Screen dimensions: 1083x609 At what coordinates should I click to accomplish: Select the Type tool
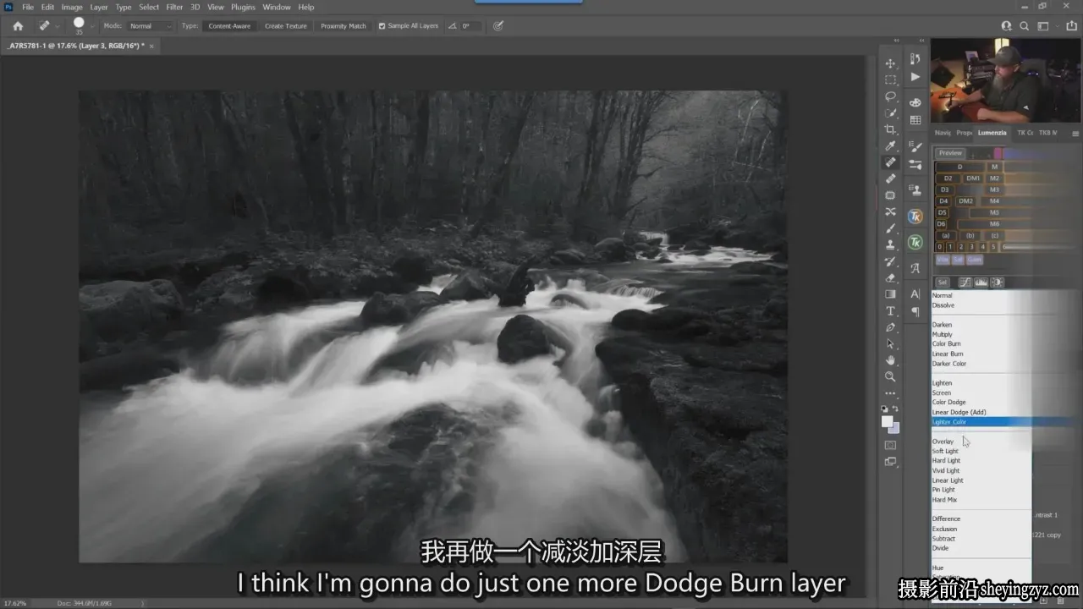tap(890, 310)
